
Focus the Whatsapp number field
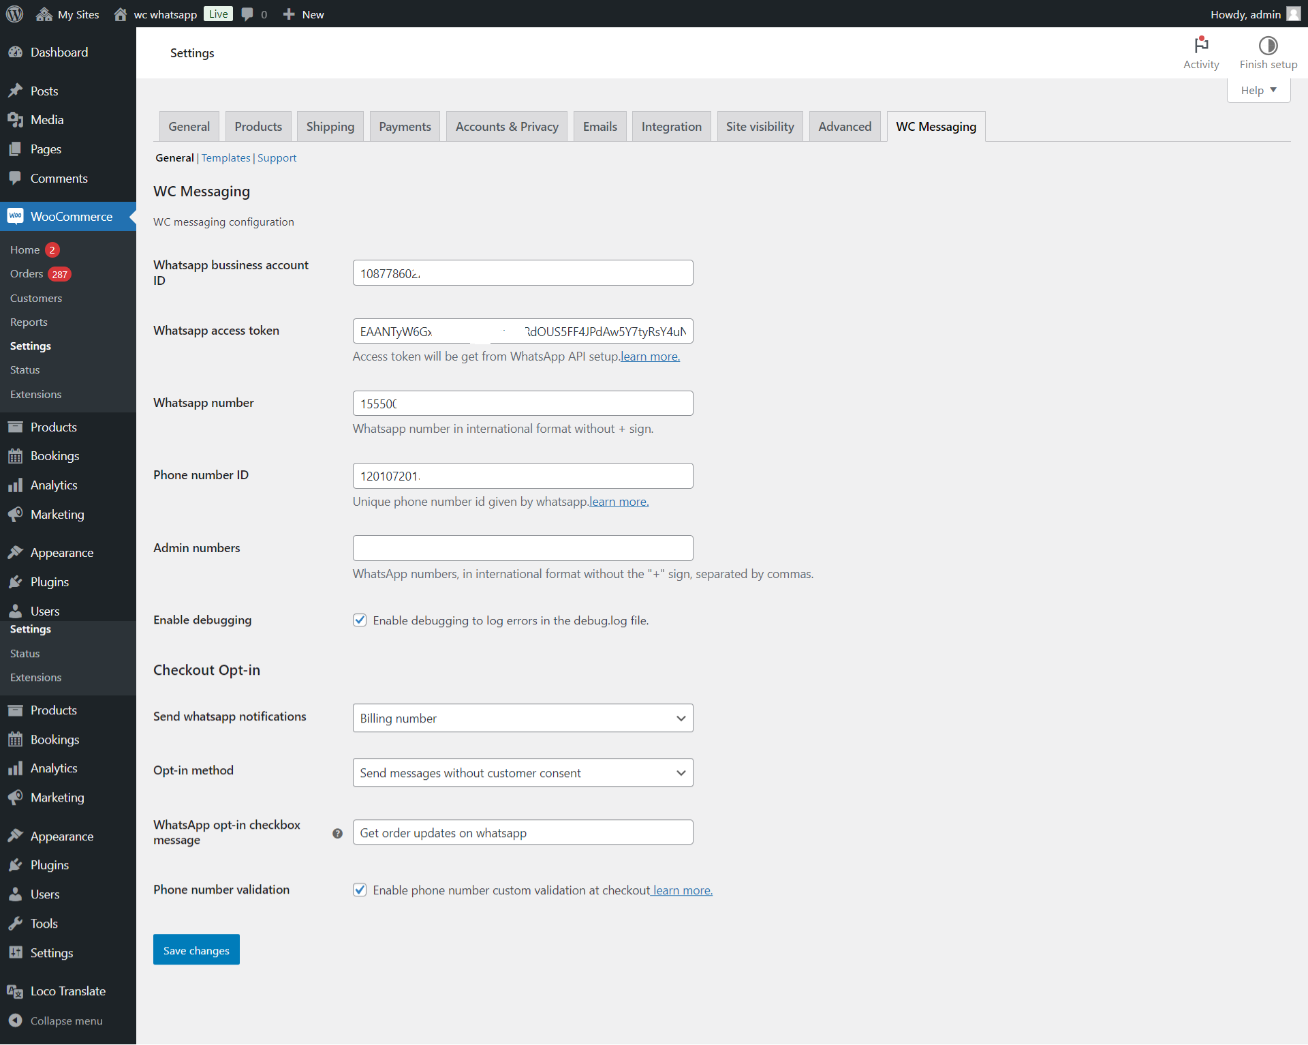point(523,404)
